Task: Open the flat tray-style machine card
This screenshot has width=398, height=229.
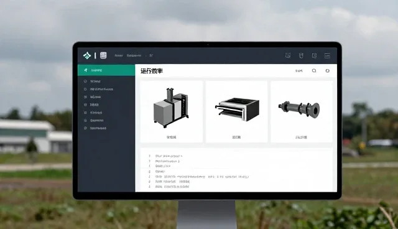Action: [236, 112]
